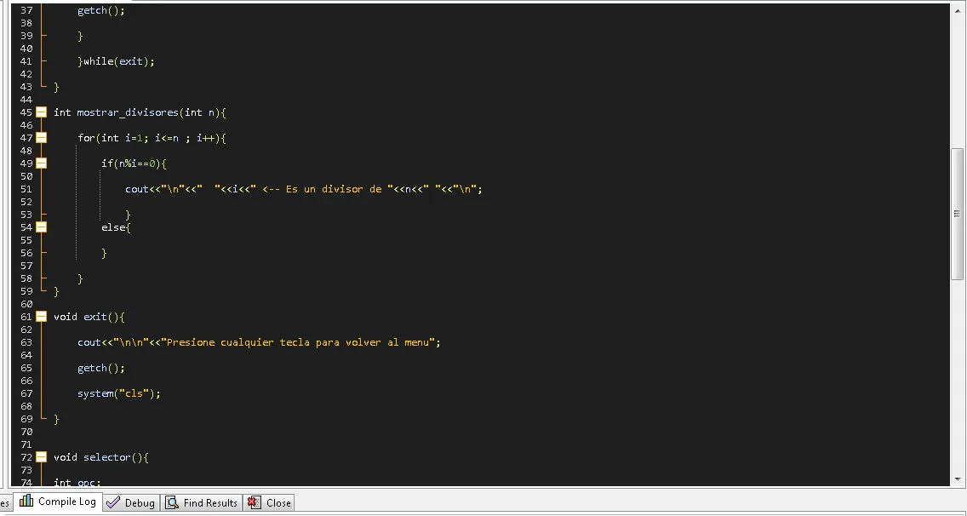Collapse the for loop fold at line 47
Screen dimensions: 967x516
(x=42, y=138)
